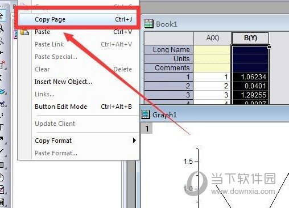Click the Comments cell of column B

point(250,68)
